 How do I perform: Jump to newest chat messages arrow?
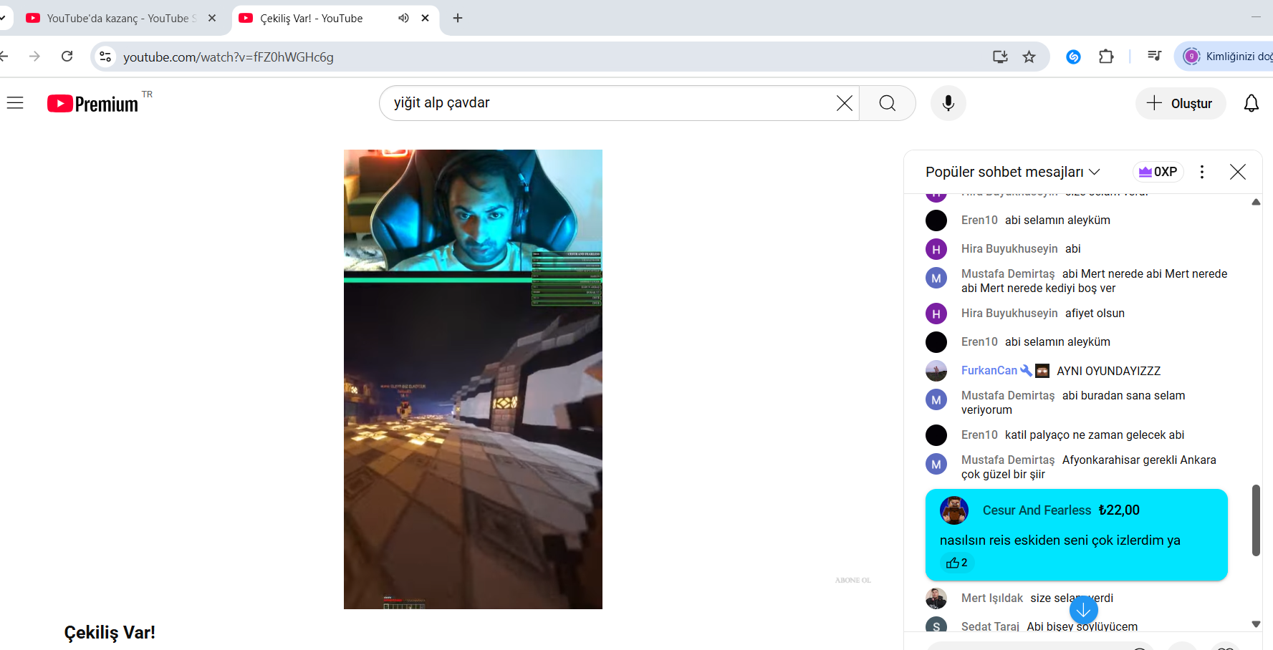(1084, 610)
